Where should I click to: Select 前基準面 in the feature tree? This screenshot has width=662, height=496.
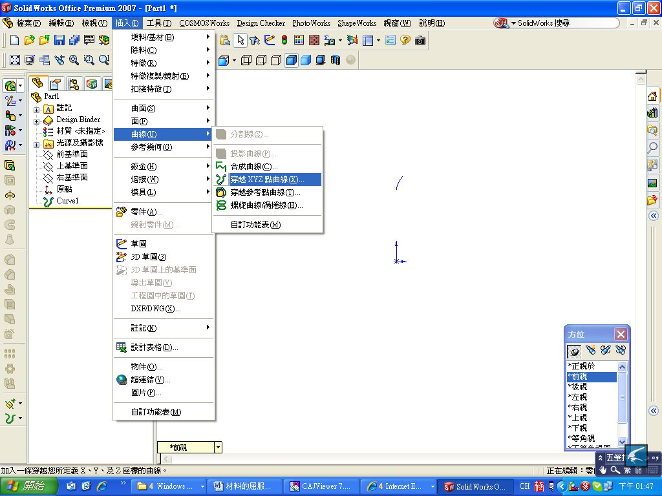click(x=72, y=154)
